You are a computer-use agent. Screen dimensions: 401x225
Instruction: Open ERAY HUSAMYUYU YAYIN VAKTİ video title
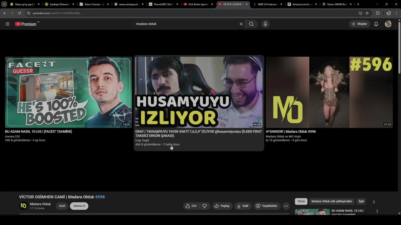(199, 134)
